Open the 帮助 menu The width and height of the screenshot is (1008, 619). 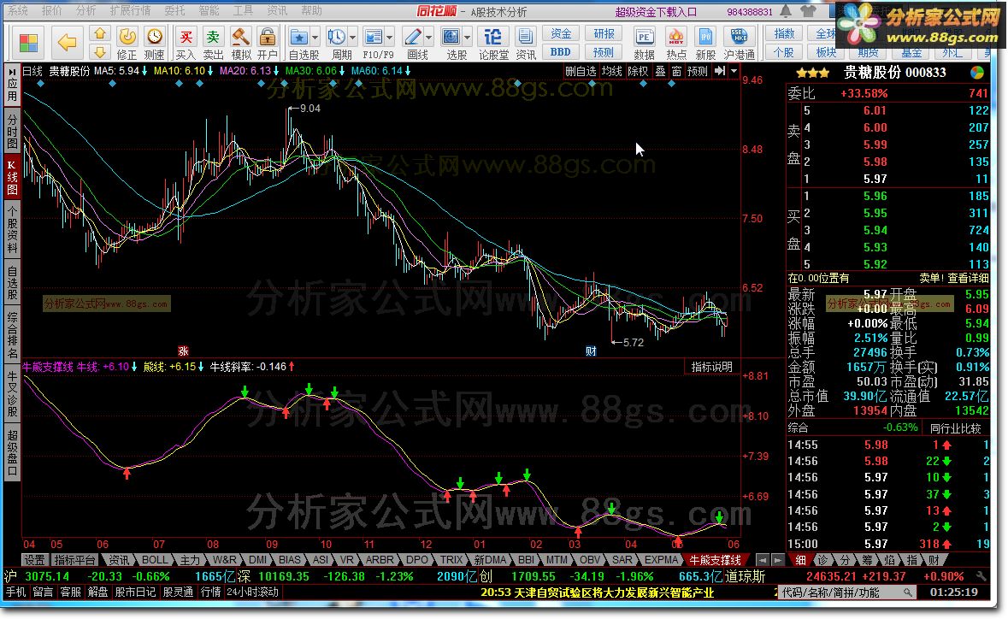[x=311, y=10]
